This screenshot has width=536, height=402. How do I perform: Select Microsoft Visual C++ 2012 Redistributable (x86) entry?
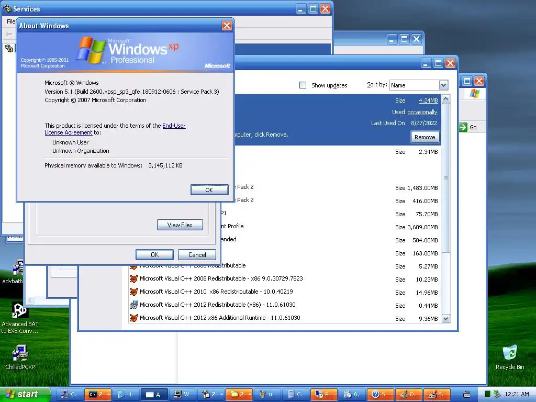[x=217, y=305]
